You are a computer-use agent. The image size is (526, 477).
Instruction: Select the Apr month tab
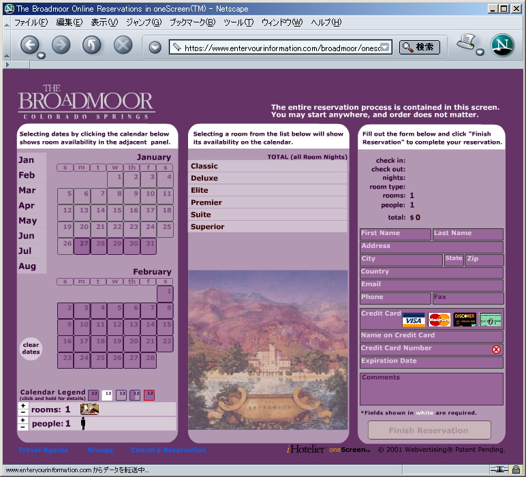[x=31, y=205]
